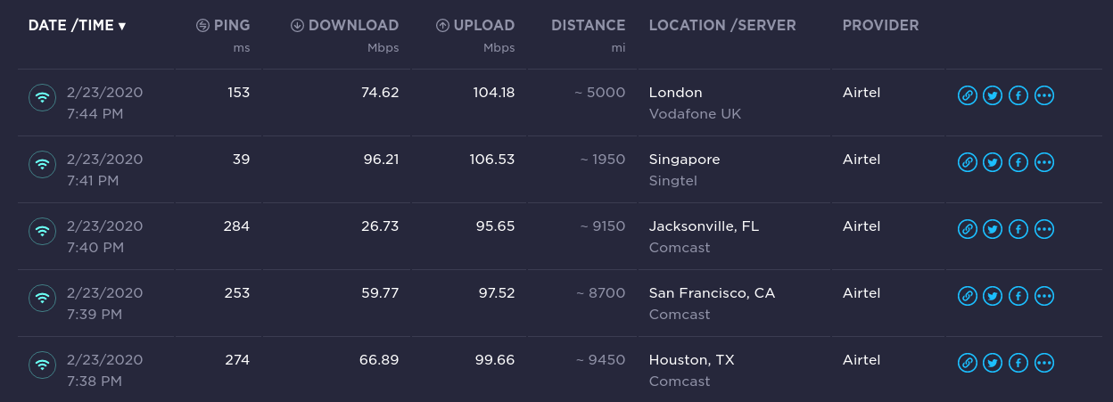Sort by the Ping column header
This screenshot has height=402, width=1113.
tap(223, 25)
